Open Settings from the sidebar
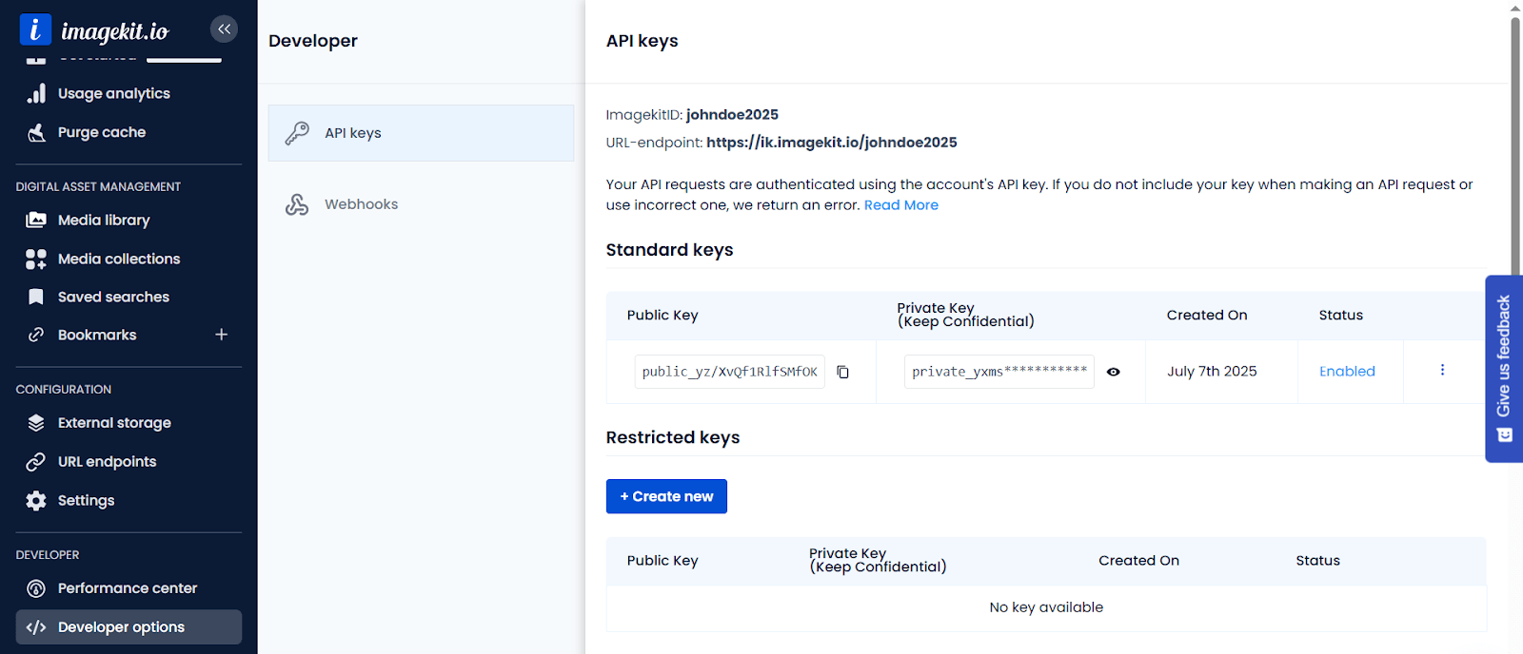Screen dimensions: 1523x654 [x=86, y=500]
